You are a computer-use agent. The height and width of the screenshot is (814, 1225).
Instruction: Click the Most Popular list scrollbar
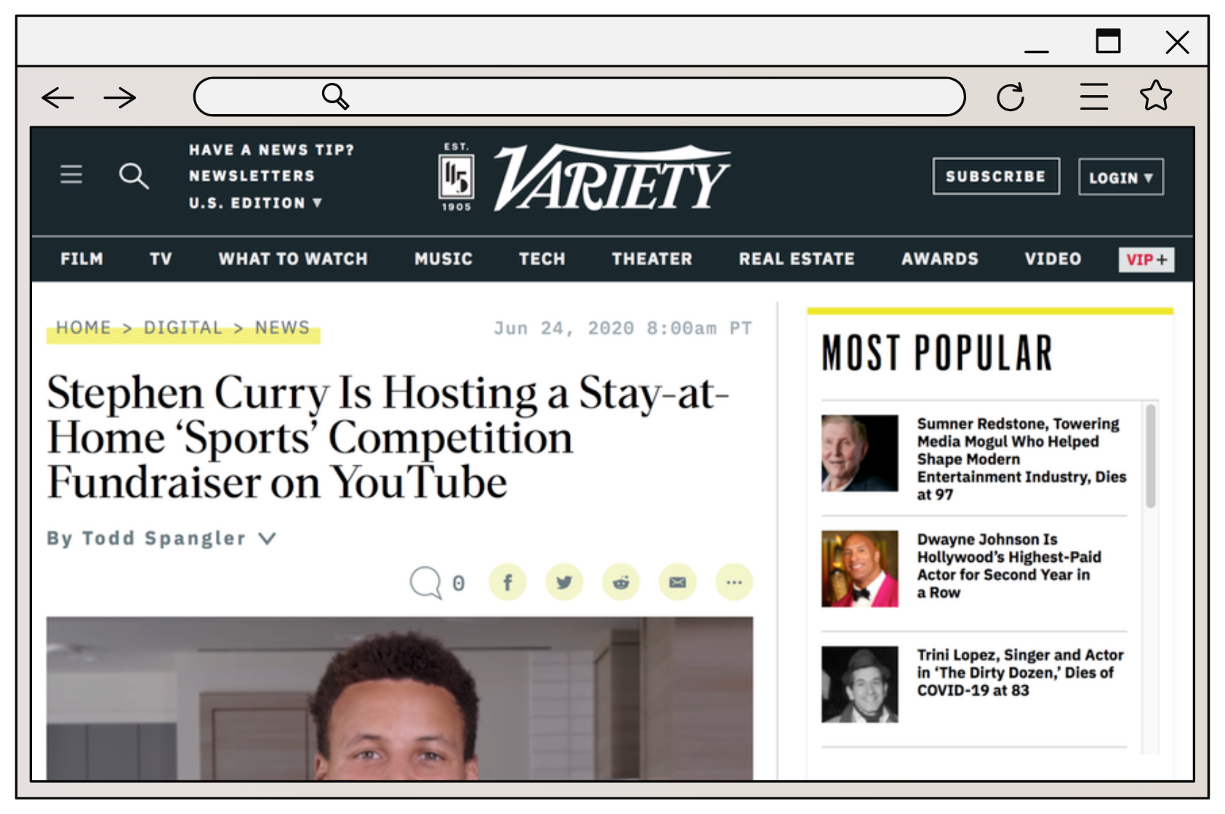point(1150,456)
